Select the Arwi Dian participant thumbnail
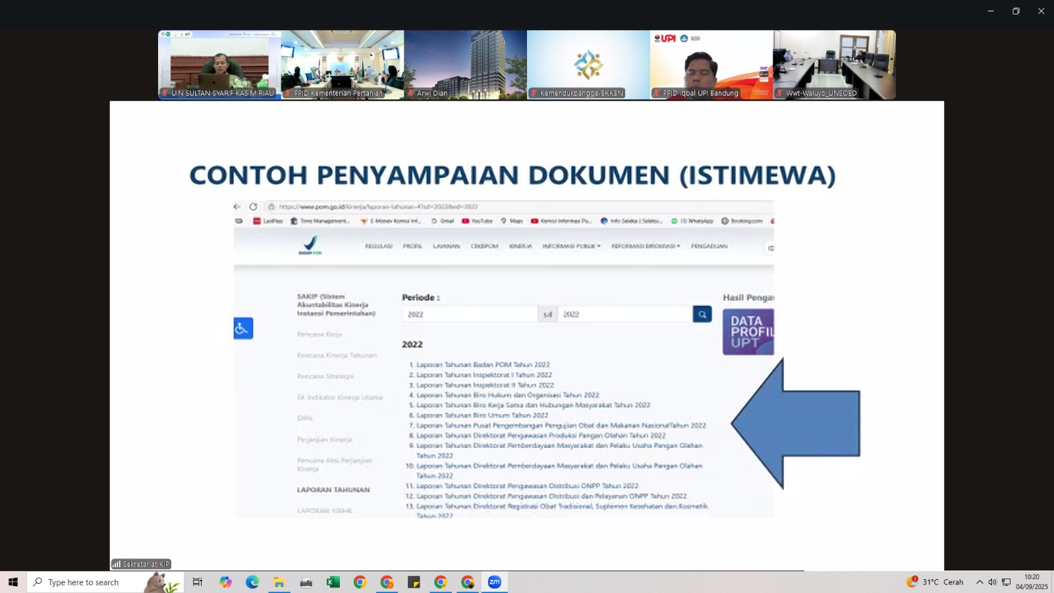Screen dimensions: 1054x593 point(465,65)
